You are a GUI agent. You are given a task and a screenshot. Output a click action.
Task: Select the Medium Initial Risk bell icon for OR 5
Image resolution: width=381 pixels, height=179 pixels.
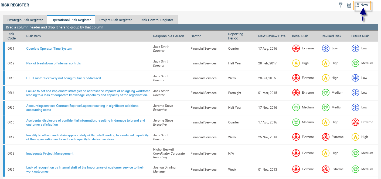[x=296, y=107]
